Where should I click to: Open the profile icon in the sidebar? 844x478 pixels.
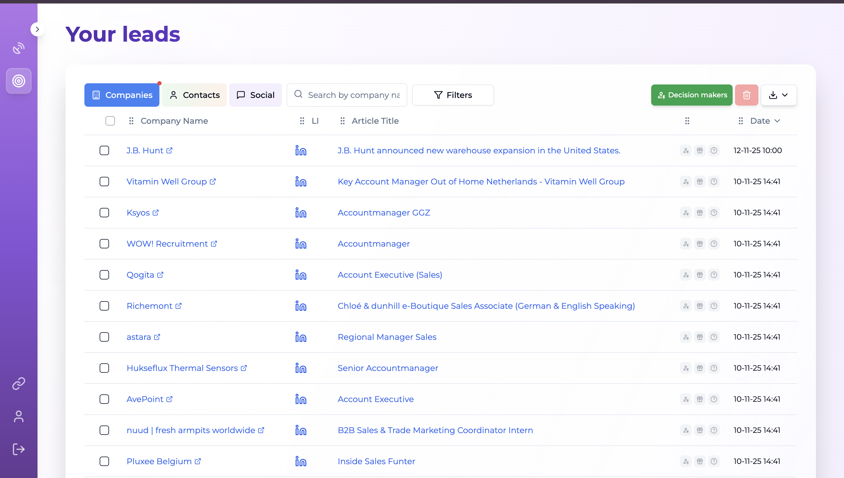coord(19,417)
